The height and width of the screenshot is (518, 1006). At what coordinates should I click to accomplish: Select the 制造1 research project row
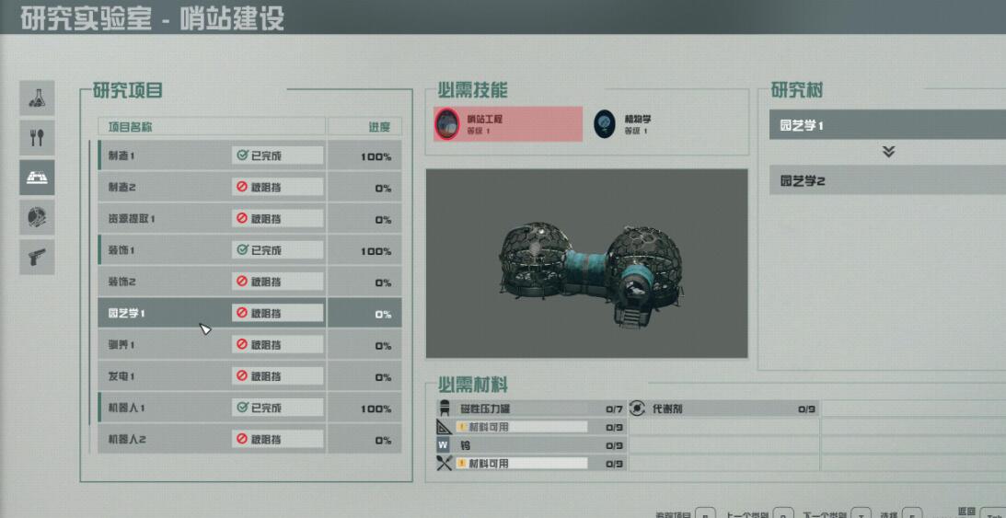tap(249, 155)
